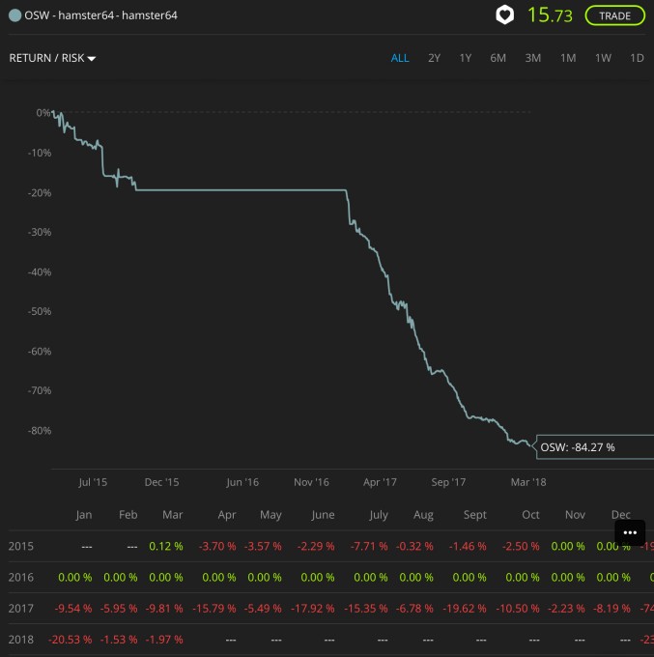Select the 1D time range tab
654x657 pixels.
pos(637,58)
